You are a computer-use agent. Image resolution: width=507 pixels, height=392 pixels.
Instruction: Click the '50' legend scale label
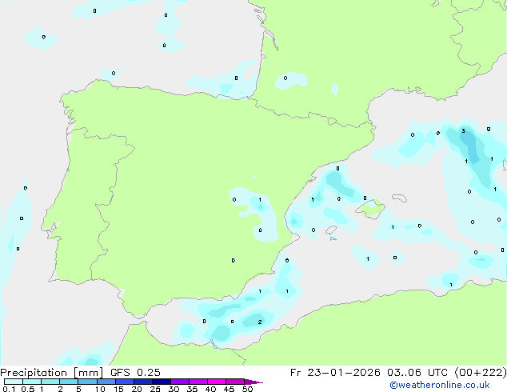(247, 389)
